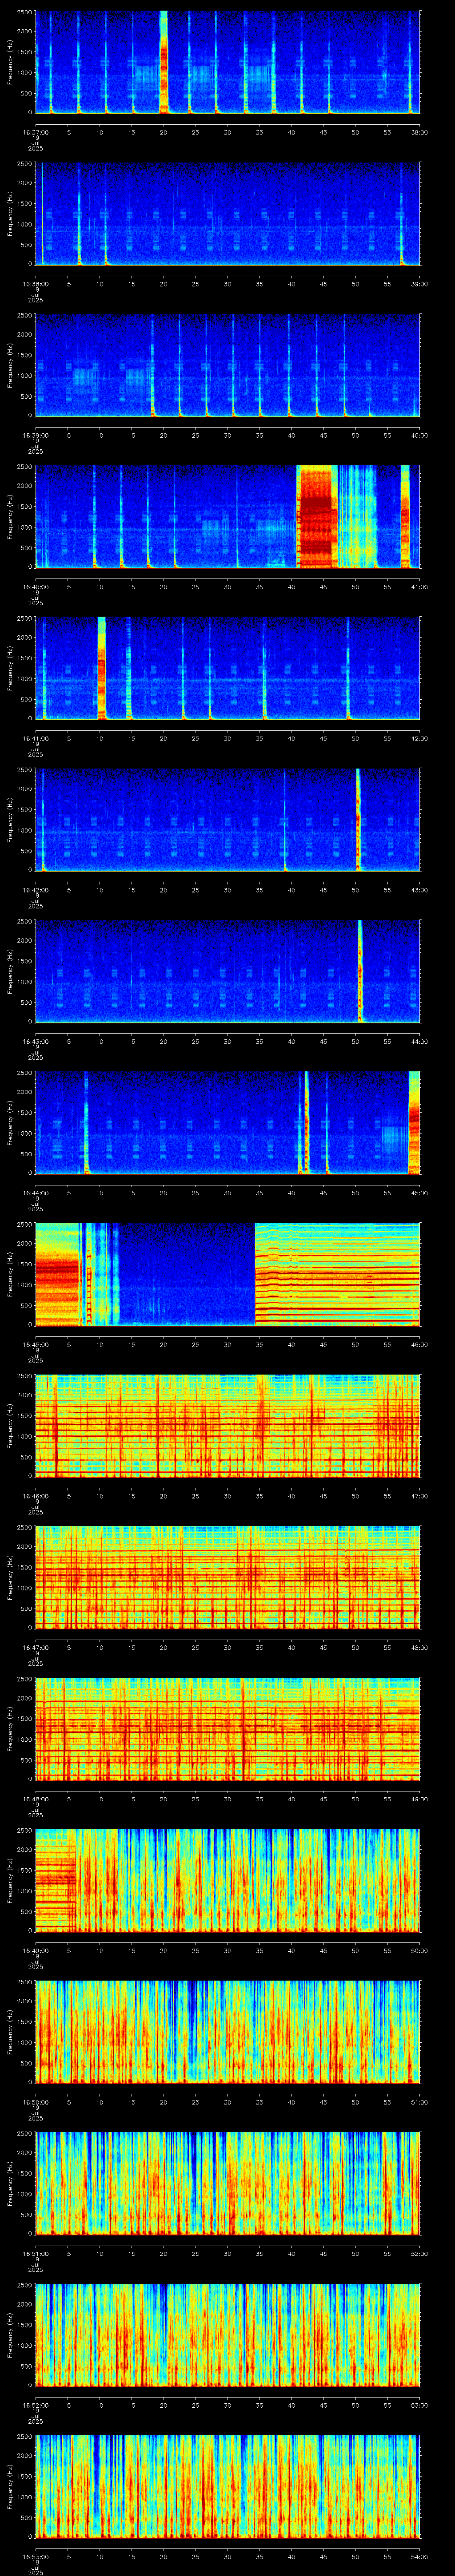455x2576 pixels.
Task: Click the 40:00 end time label
Action: (x=420, y=435)
